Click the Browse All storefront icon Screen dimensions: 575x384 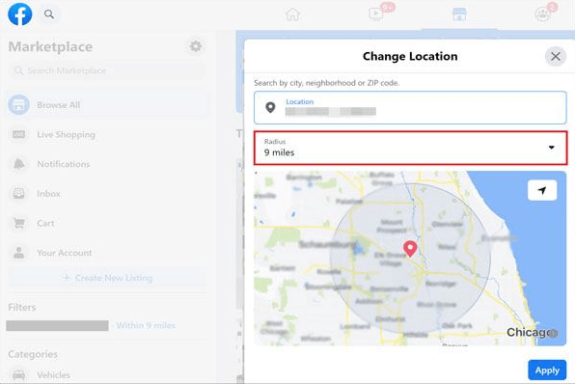tap(18, 105)
